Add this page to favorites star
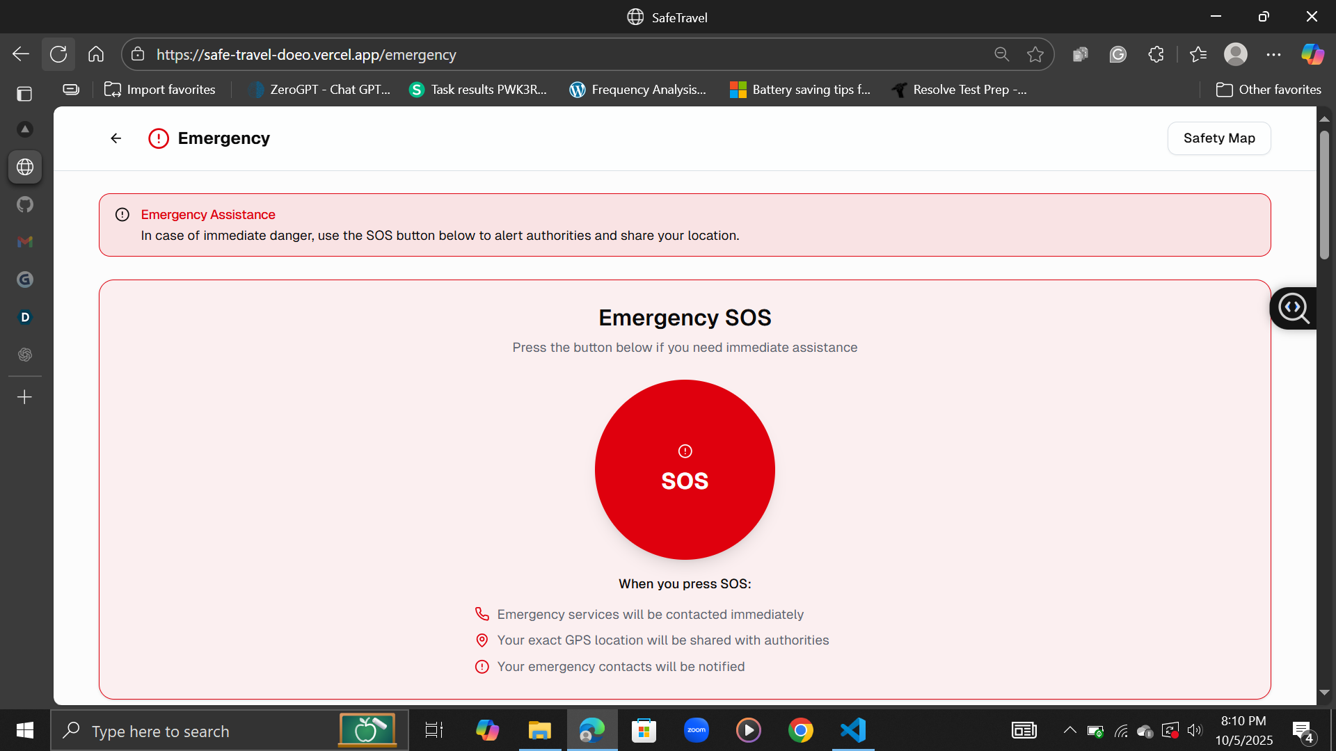Screen dimensions: 1336x751 click(x=1035, y=54)
